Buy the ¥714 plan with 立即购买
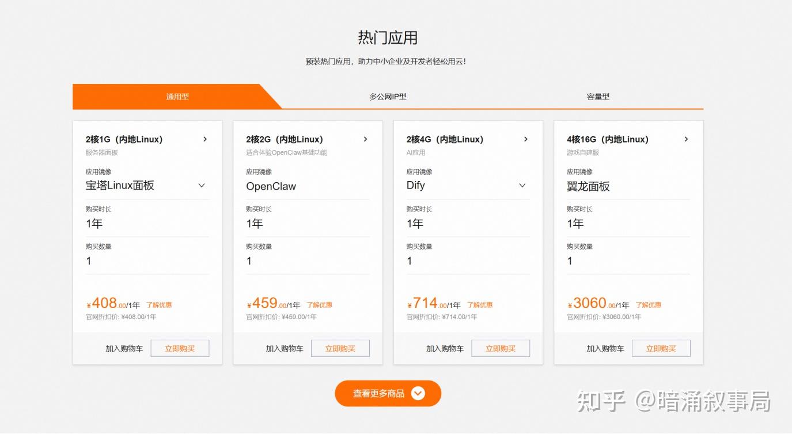 (x=501, y=348)
